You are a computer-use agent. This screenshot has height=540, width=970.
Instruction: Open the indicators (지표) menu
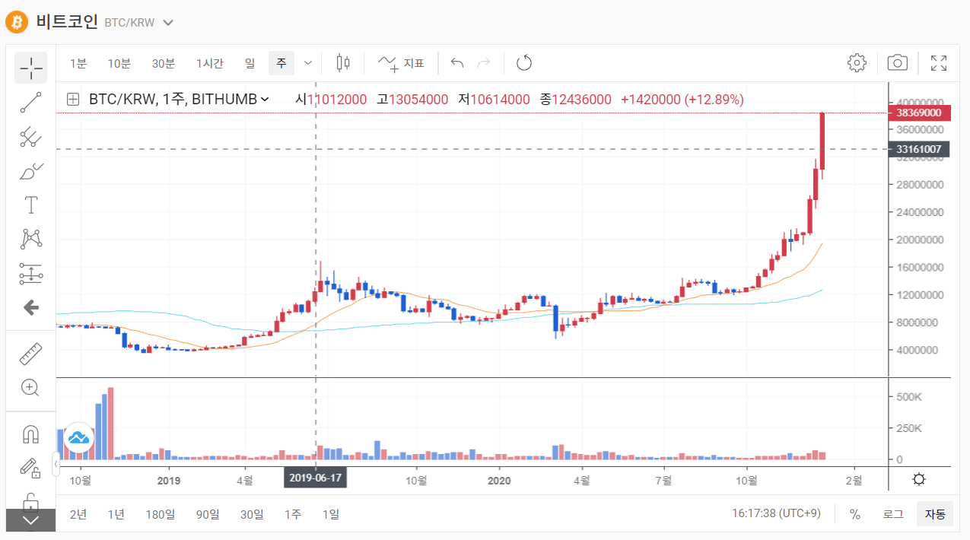(401, 63)
